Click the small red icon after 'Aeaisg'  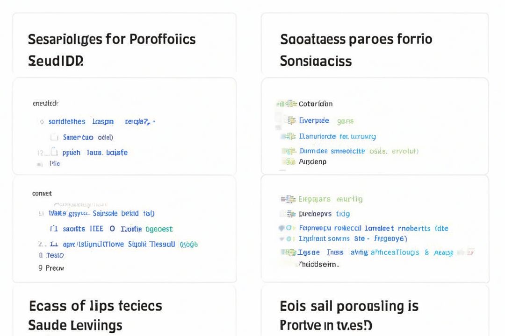pos(471,252)
